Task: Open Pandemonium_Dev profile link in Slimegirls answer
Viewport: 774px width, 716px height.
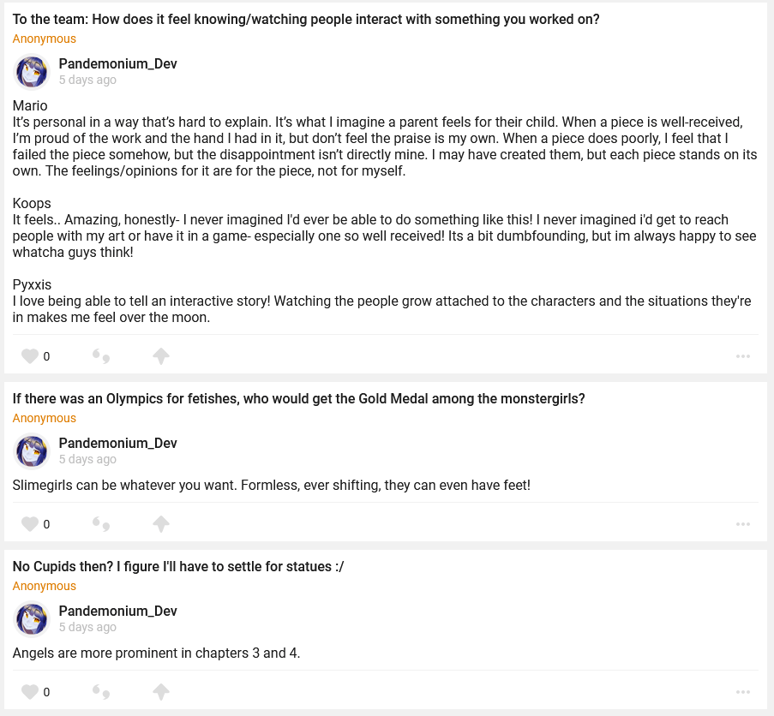Action: 117,444
